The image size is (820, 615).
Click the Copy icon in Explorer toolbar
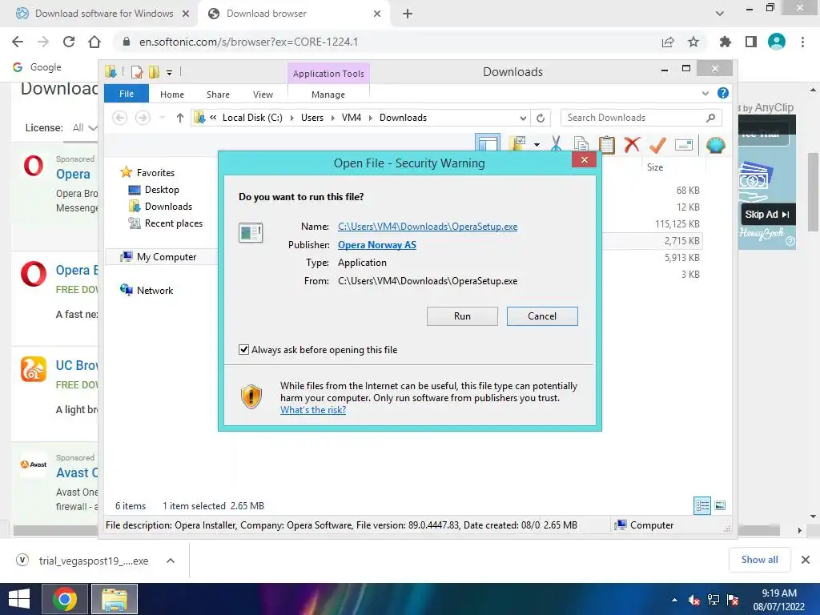tap(581, 144)
